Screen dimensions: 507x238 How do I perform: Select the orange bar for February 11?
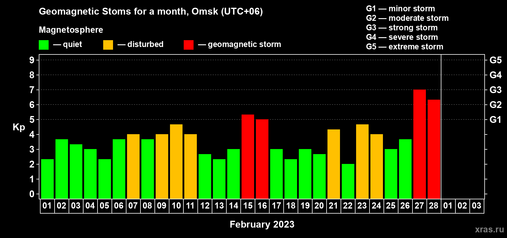point(191,166)
